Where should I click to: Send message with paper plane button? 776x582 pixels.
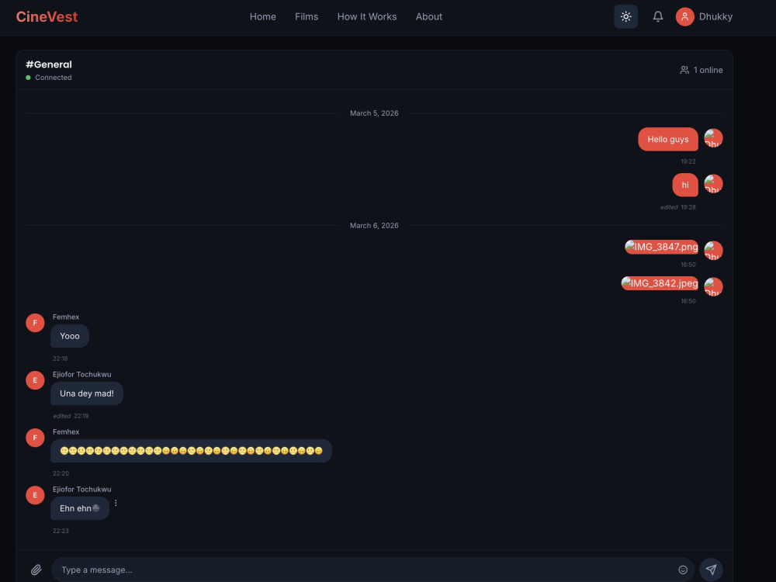pos(711,570)
